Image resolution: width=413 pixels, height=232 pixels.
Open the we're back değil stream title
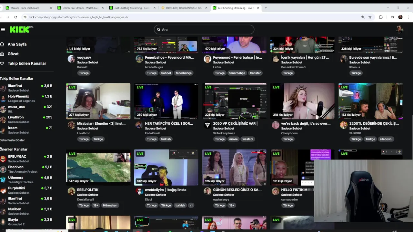point(306,123)
